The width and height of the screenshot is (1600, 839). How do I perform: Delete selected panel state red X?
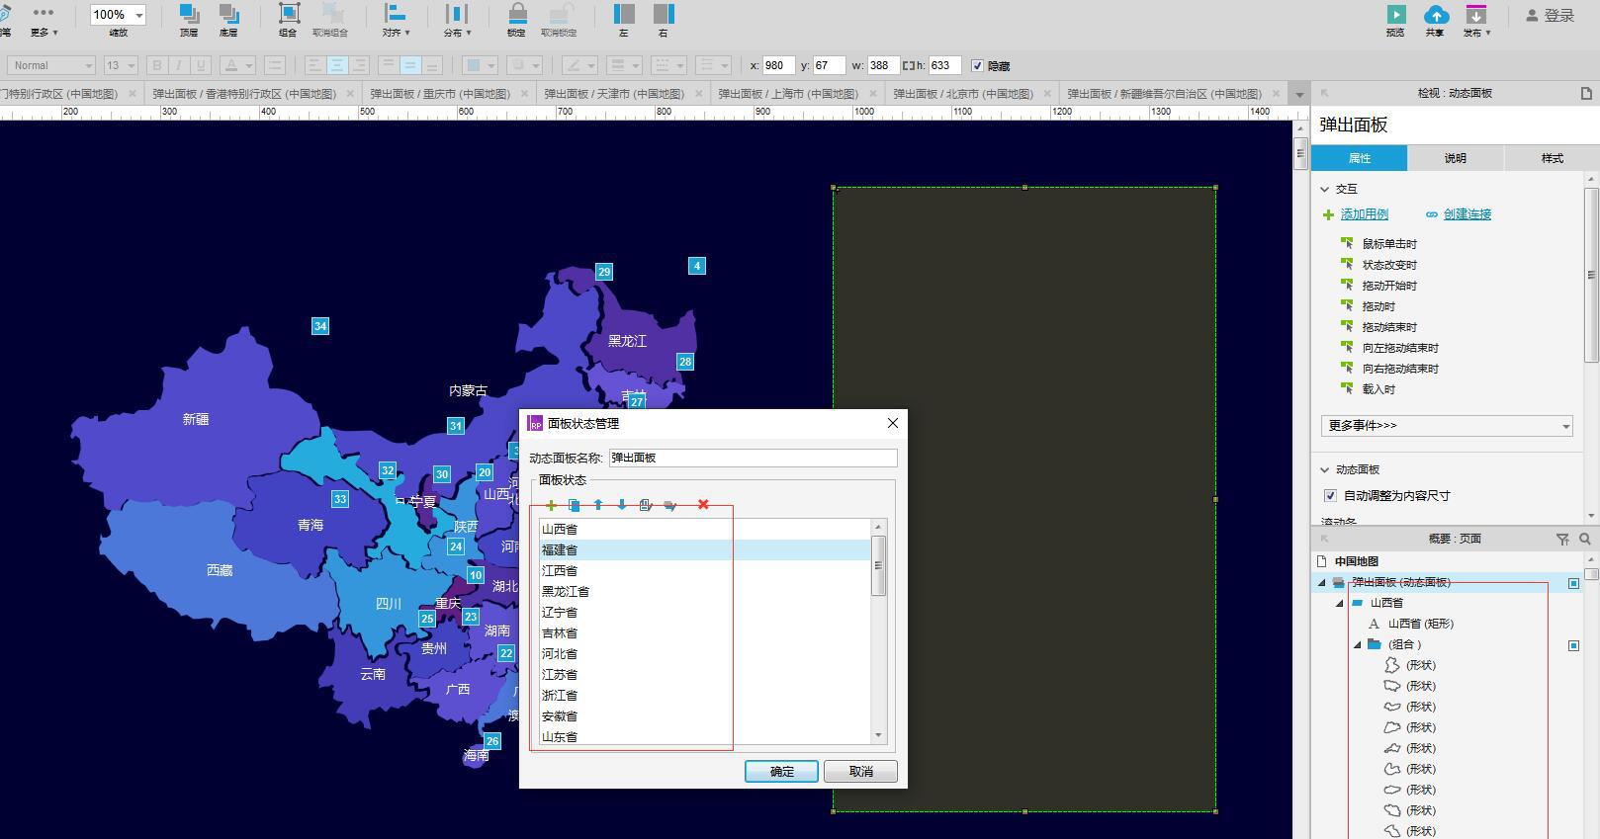coord(703,505)
